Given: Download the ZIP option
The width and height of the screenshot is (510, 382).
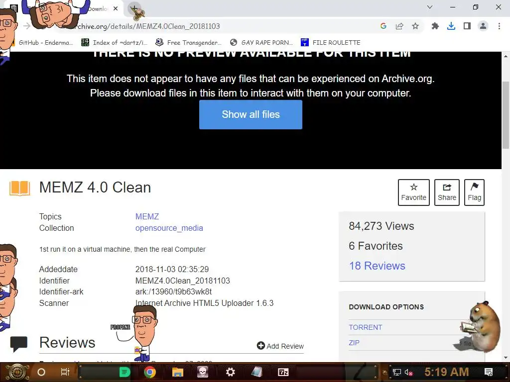Looking at the screenshot, I should click(x=354, y=343).
